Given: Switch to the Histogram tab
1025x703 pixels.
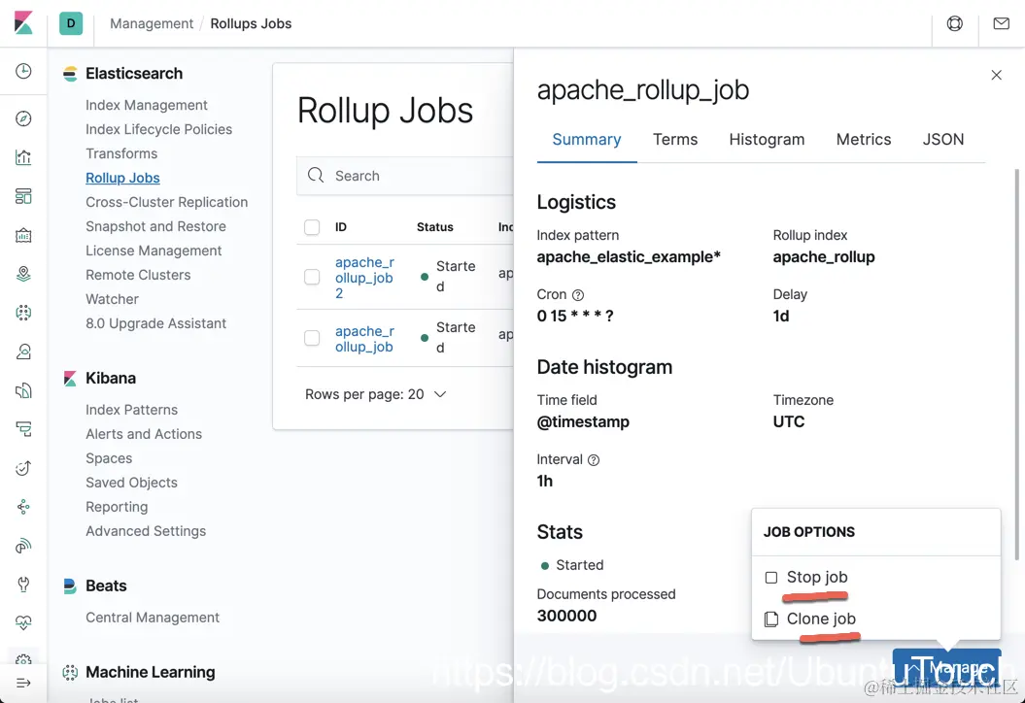Looking at the screenshot, I should click(767, 139).
